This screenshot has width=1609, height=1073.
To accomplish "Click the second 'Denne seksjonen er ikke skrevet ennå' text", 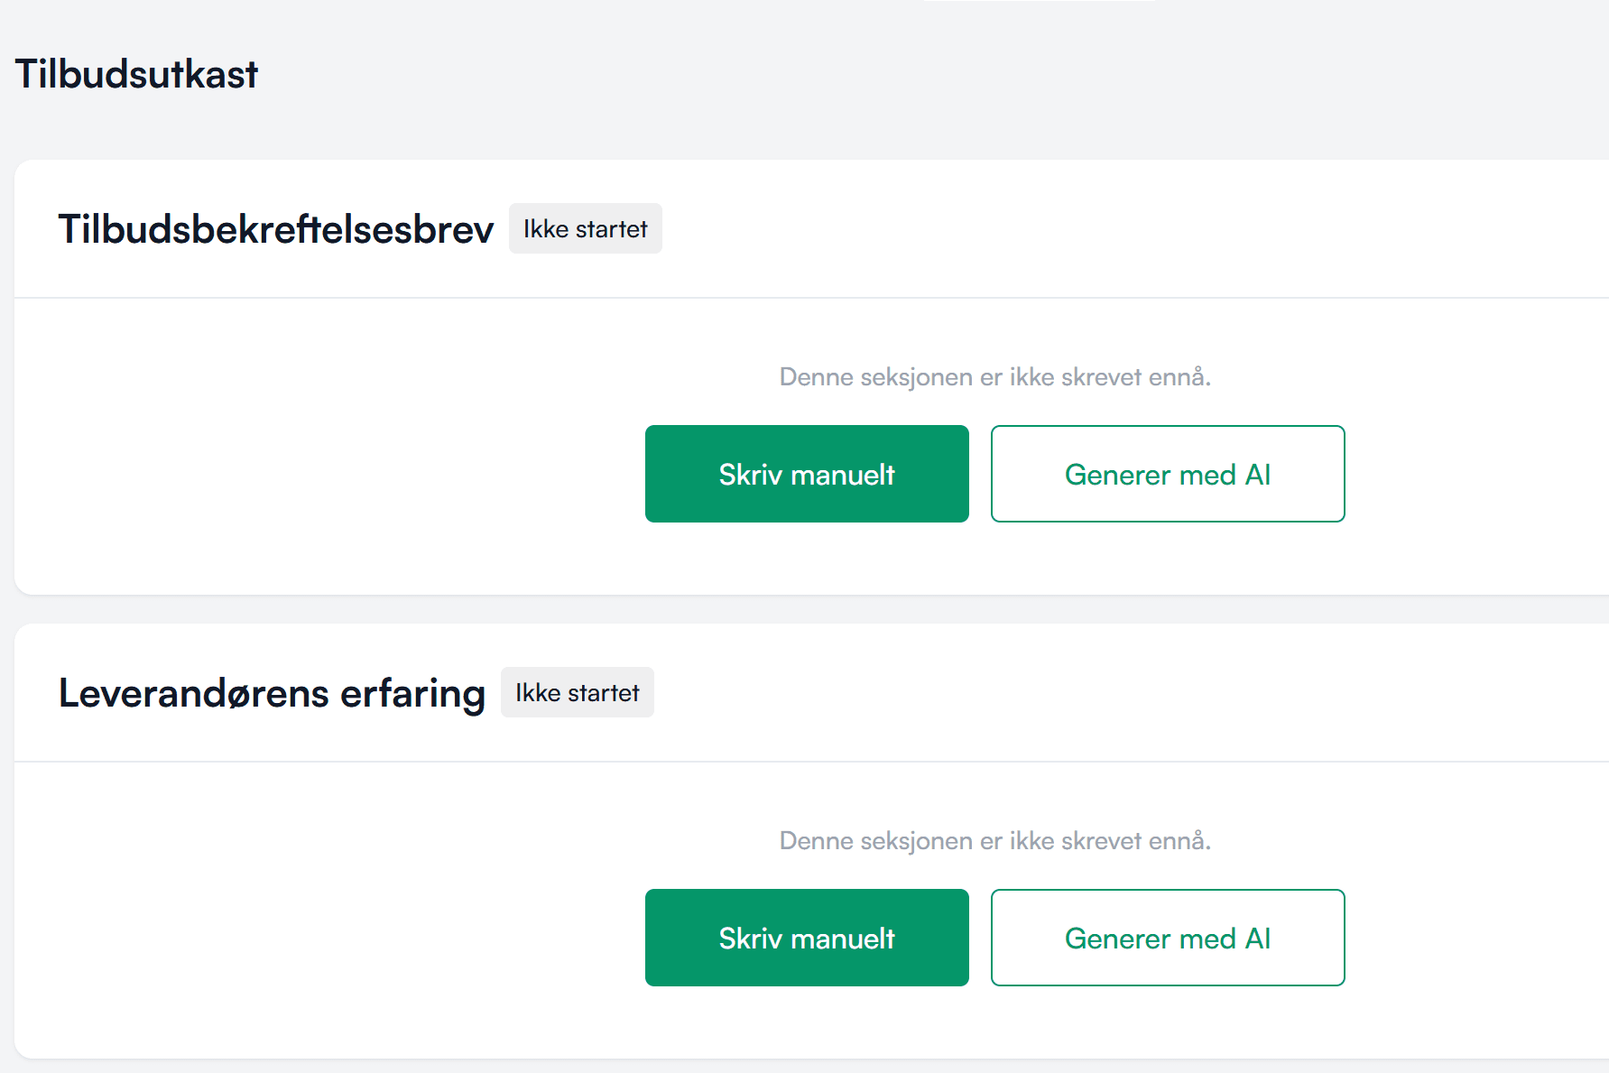I will click(995, 841).
